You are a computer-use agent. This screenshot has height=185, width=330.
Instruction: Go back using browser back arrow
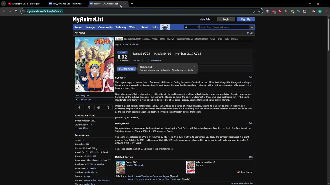[4, 11]
